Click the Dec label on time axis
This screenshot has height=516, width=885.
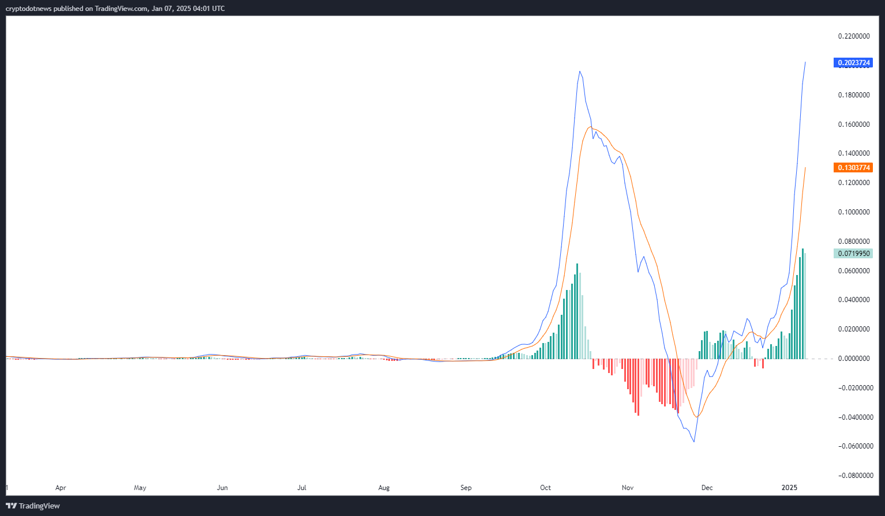point(707,488)
